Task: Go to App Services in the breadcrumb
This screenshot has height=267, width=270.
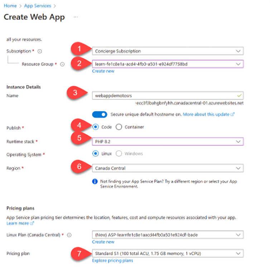Action: coord(38,6)
